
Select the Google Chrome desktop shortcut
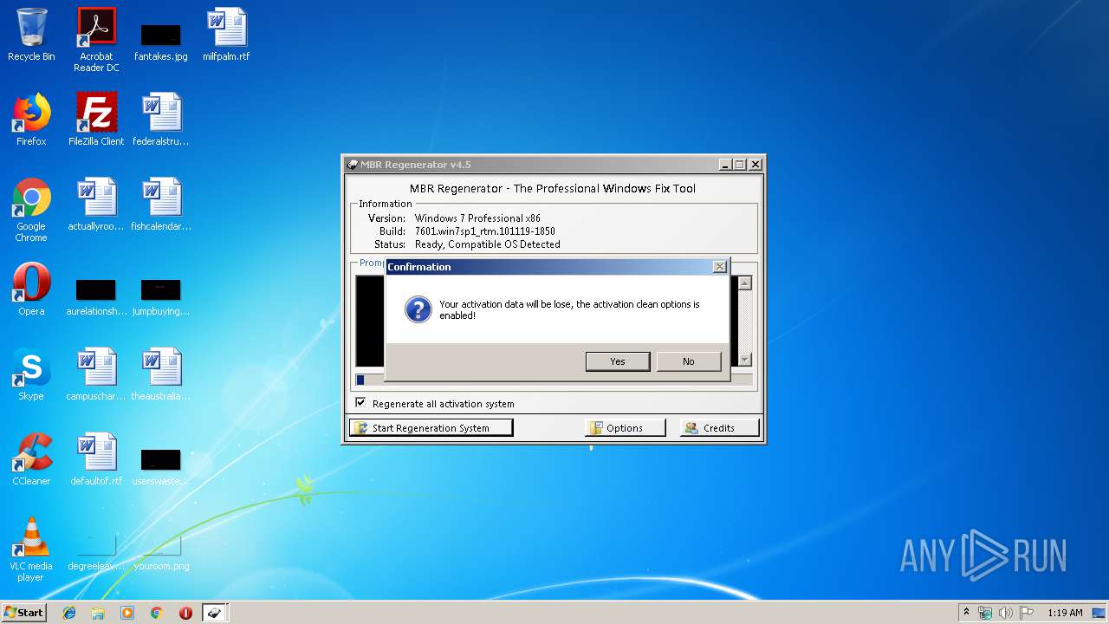tap(31, 210)
